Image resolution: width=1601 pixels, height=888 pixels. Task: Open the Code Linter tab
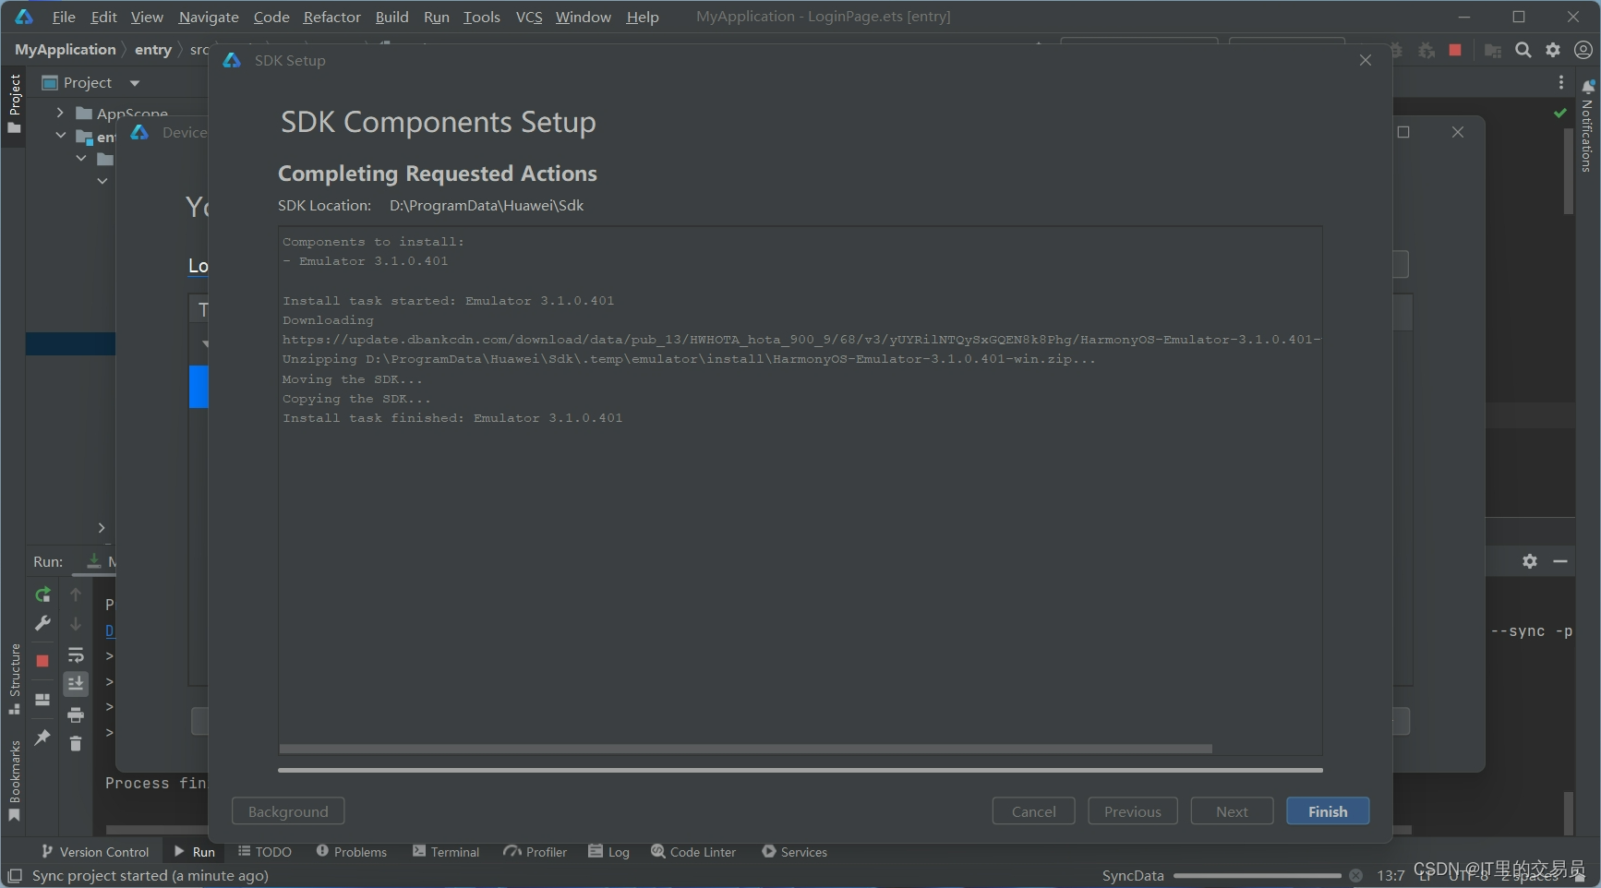pos(693,852)
